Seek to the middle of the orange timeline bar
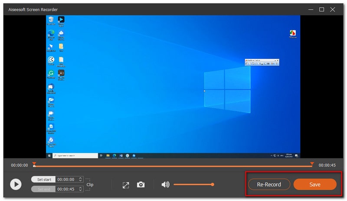 pos(173,166)
